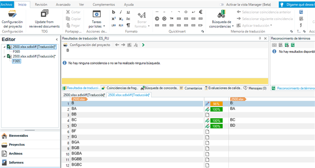Switch to first 2500.xlsx.sdlxliff document tab
Image resolution: width=315 pixels, height=168 pixels.
click(x=84, y=95)
